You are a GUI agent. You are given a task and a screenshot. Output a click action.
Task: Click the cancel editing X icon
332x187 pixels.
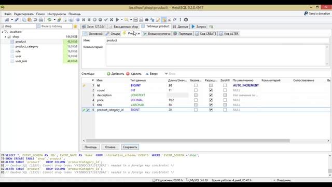tap(112, 20)
